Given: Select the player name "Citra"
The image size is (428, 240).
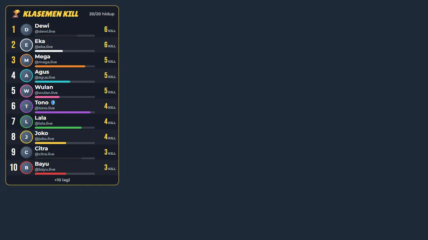Looking at the screenshot, I should (41, 148).
